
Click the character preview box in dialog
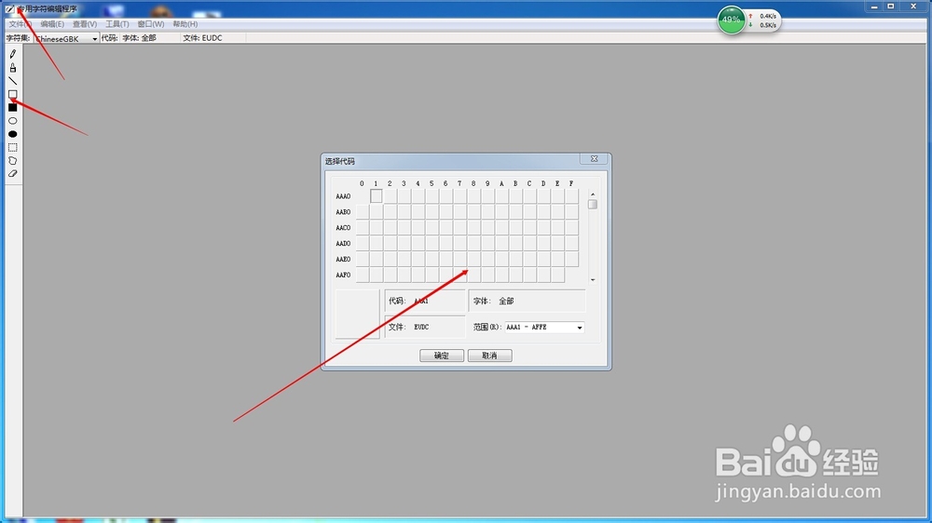(x=357, y=314)
